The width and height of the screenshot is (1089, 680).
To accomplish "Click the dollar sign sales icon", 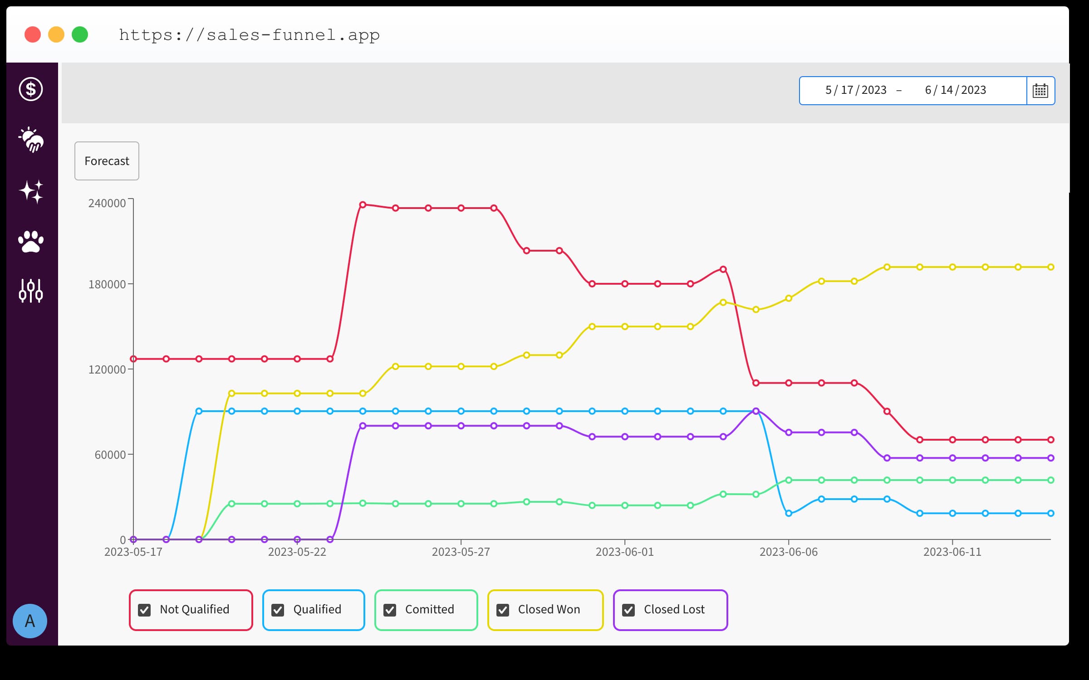I will click(31, 88).
